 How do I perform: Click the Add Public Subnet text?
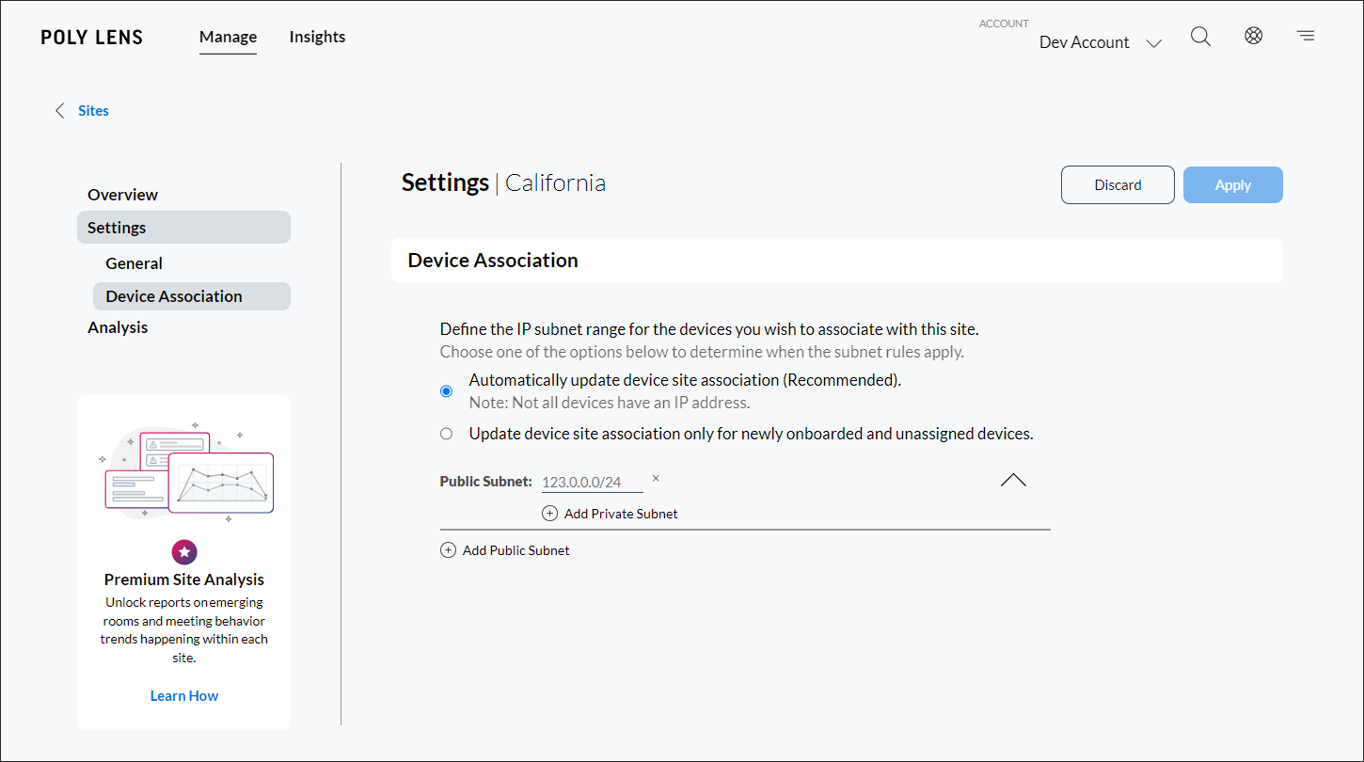coord(515,550)
